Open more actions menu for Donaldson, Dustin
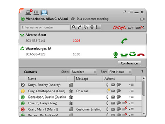The width and height of the screenshot is (165, 124). pos(131,97)
